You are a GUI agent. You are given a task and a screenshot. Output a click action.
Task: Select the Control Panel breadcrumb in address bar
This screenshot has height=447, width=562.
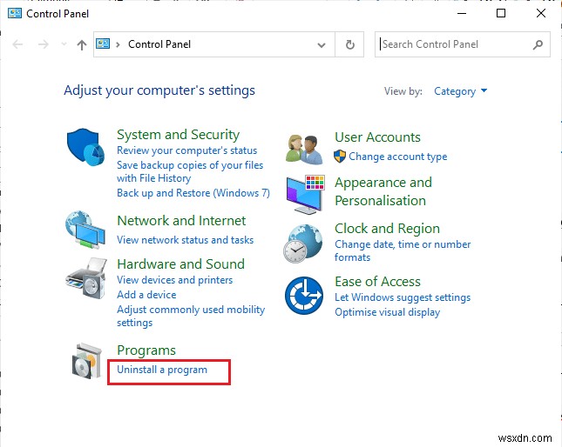coord(159,44)
